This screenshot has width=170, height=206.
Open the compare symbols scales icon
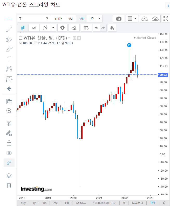pos(86,28)
